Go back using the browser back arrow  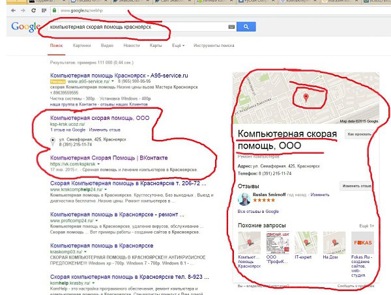pos(13,10)
